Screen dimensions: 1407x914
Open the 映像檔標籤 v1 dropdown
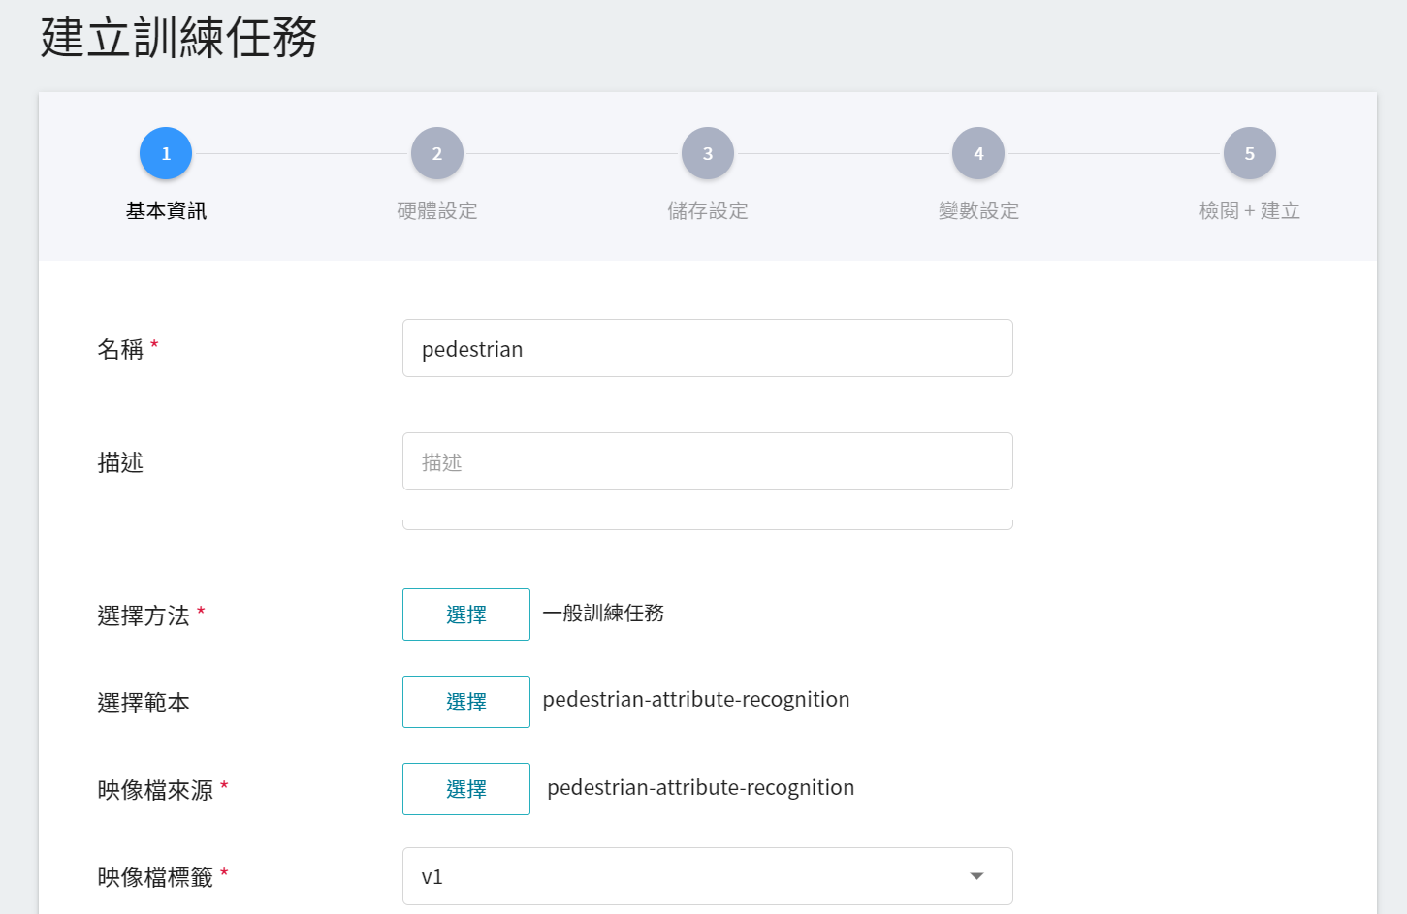tap(708, 876)
